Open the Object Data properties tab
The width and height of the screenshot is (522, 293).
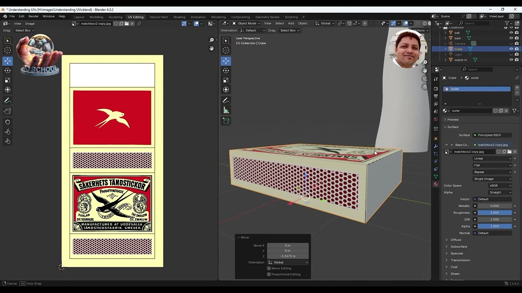click(436, 177)
